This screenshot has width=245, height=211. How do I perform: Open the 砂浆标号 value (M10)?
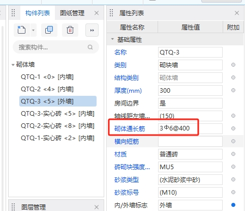[190, 192]
